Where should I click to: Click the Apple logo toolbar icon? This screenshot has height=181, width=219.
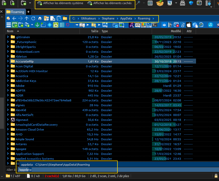(x=189, y=25)
